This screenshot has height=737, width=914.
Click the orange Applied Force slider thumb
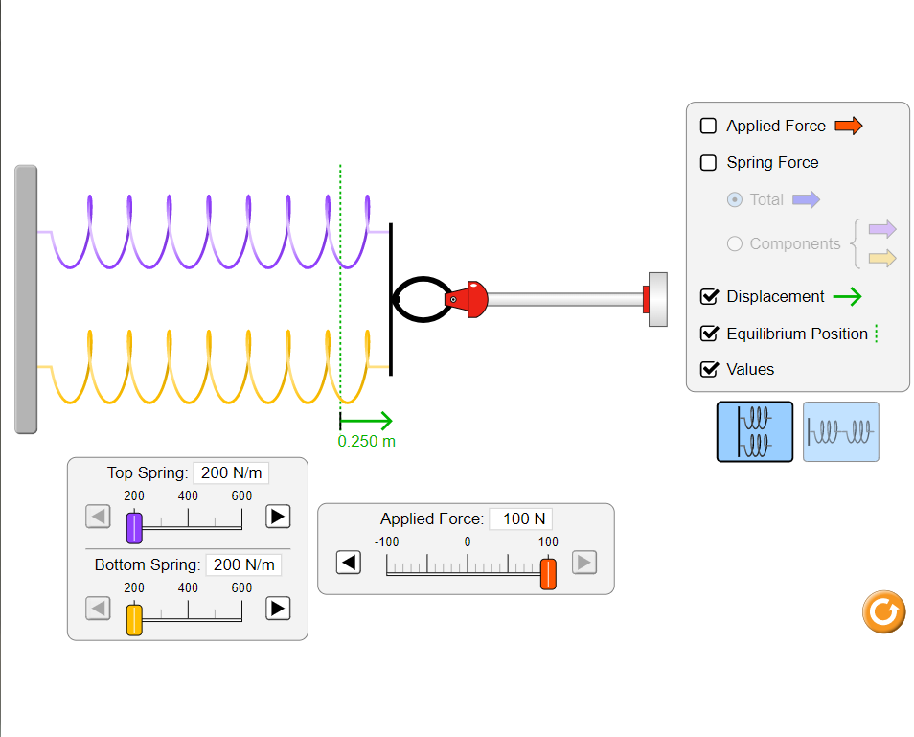[x=548, y=574]
